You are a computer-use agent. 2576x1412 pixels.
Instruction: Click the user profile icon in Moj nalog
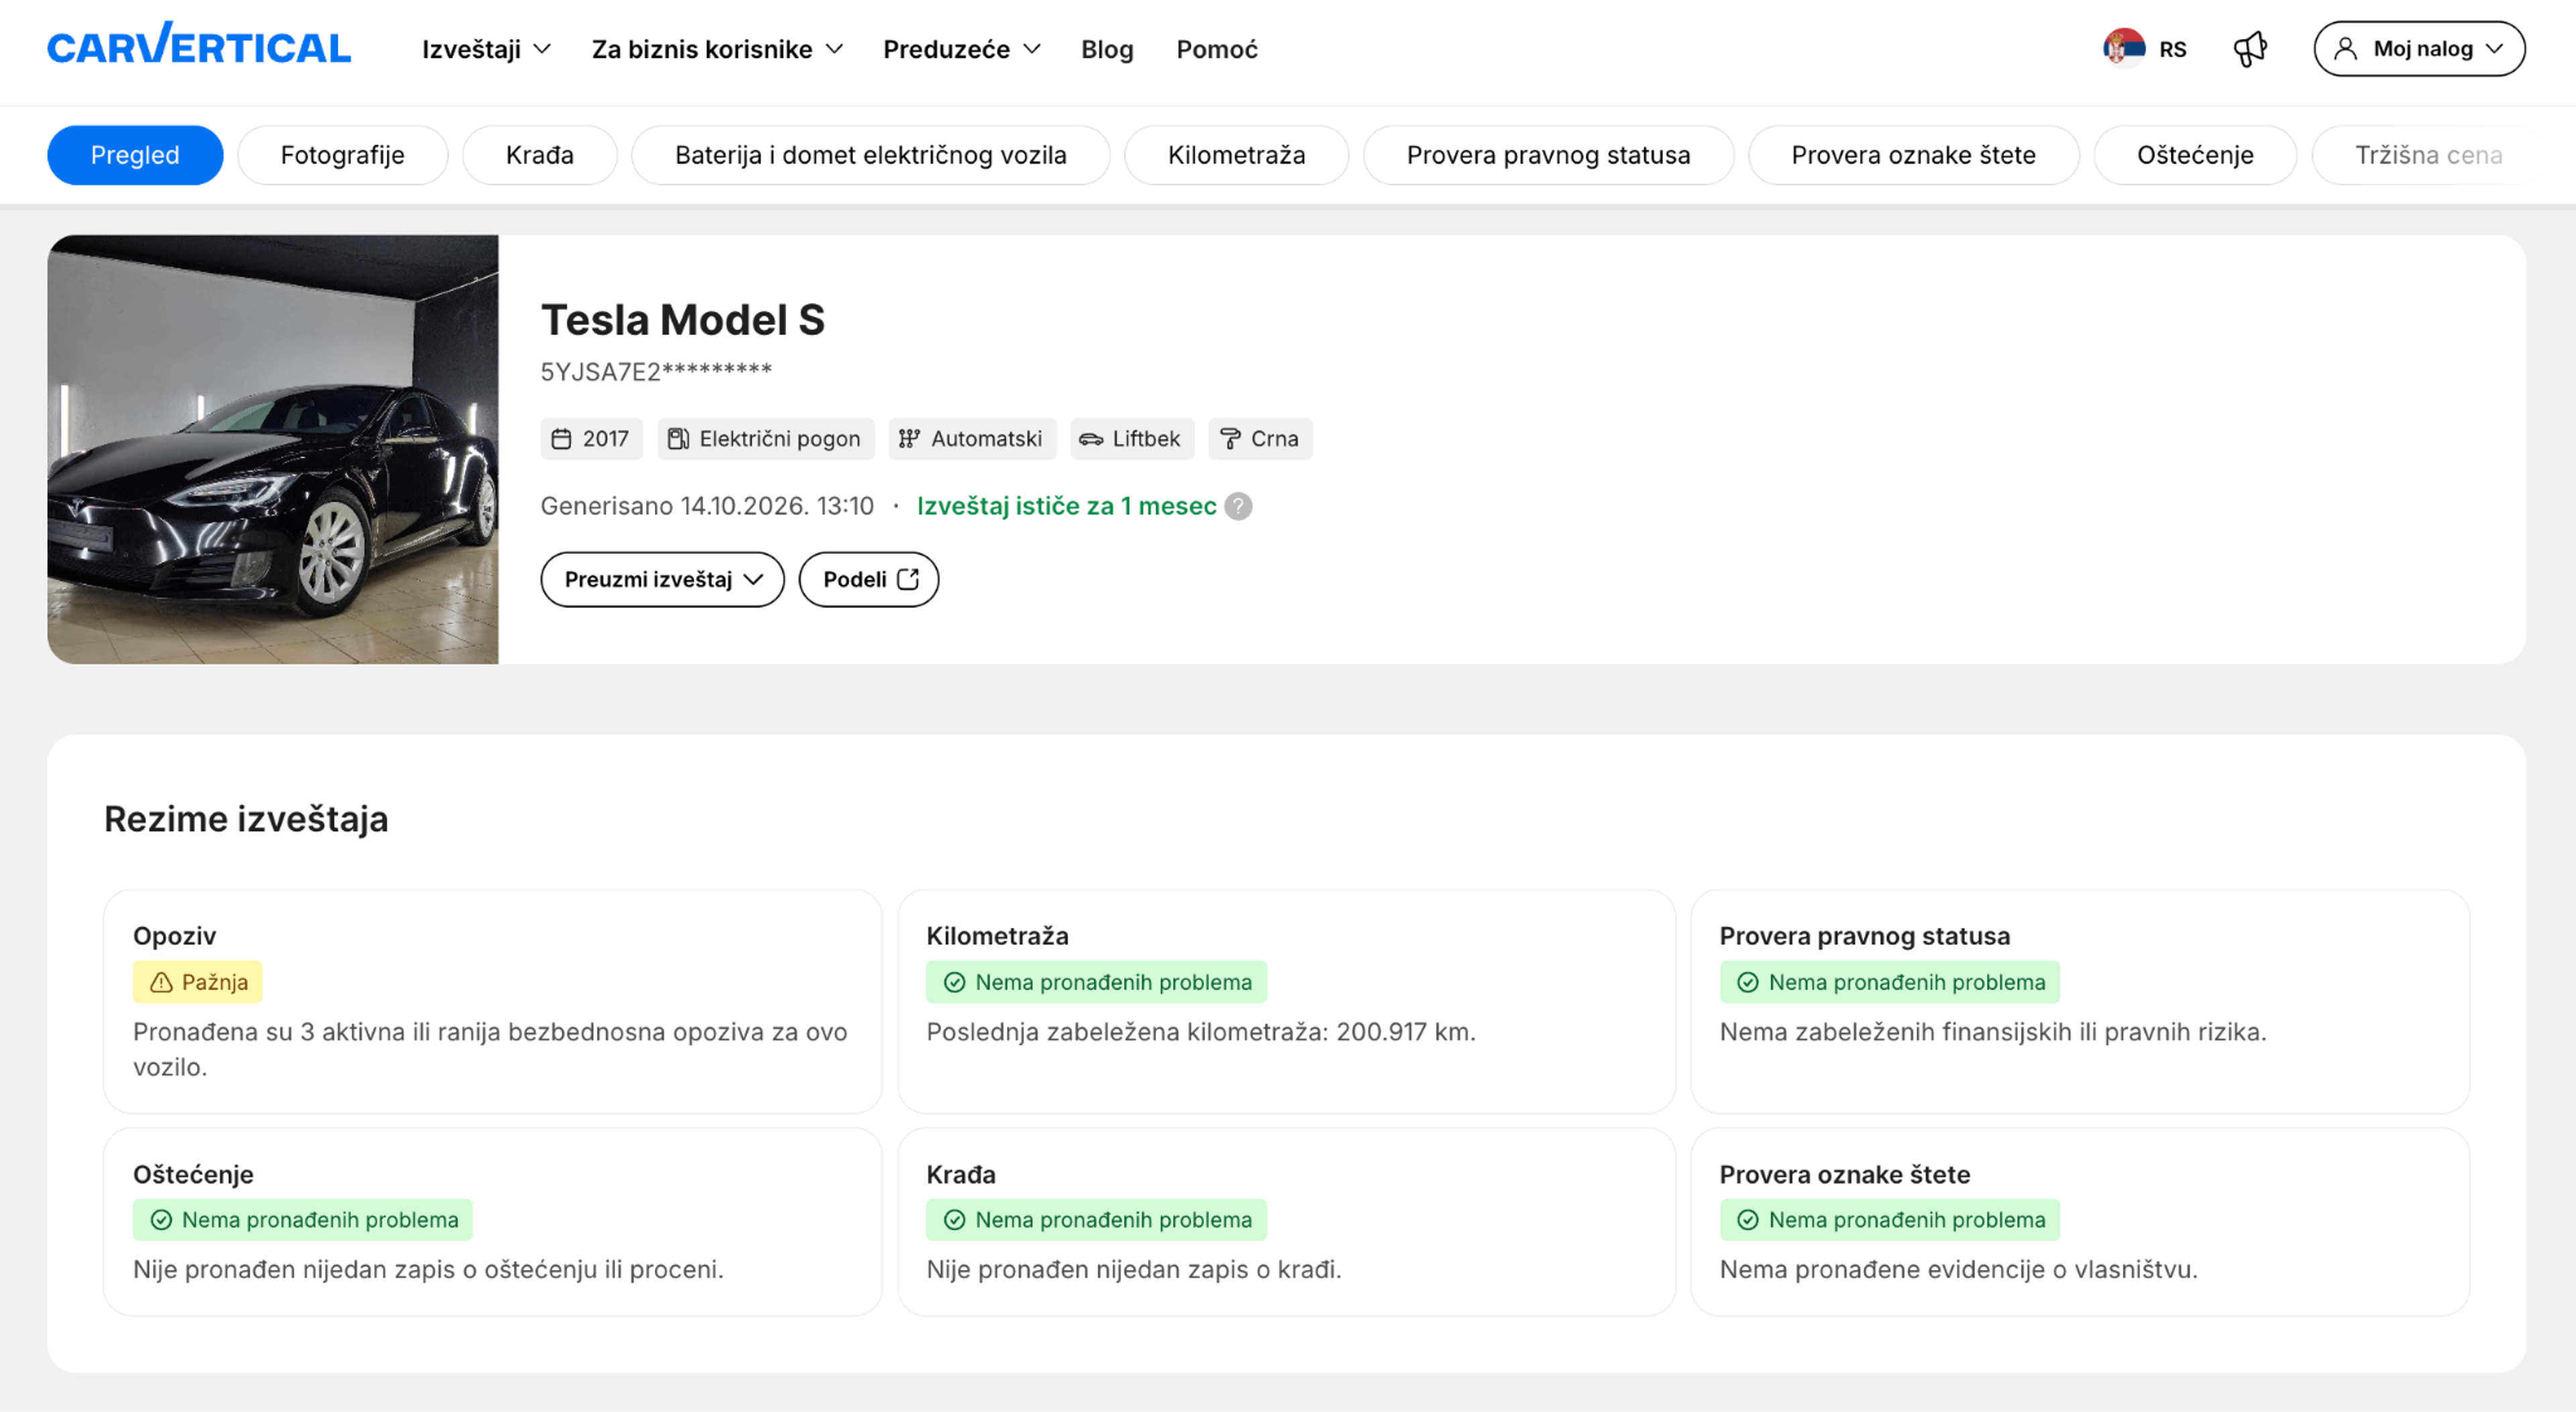point(2345,49)
